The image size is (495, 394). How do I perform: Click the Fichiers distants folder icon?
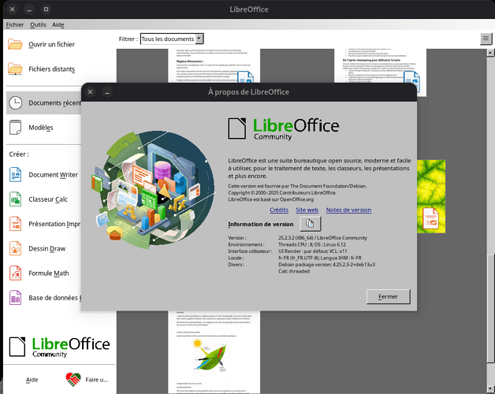15,69
